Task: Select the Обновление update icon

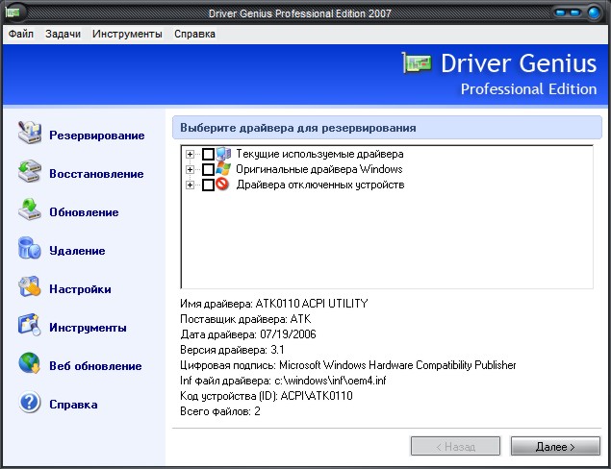Action: (30, 210)
